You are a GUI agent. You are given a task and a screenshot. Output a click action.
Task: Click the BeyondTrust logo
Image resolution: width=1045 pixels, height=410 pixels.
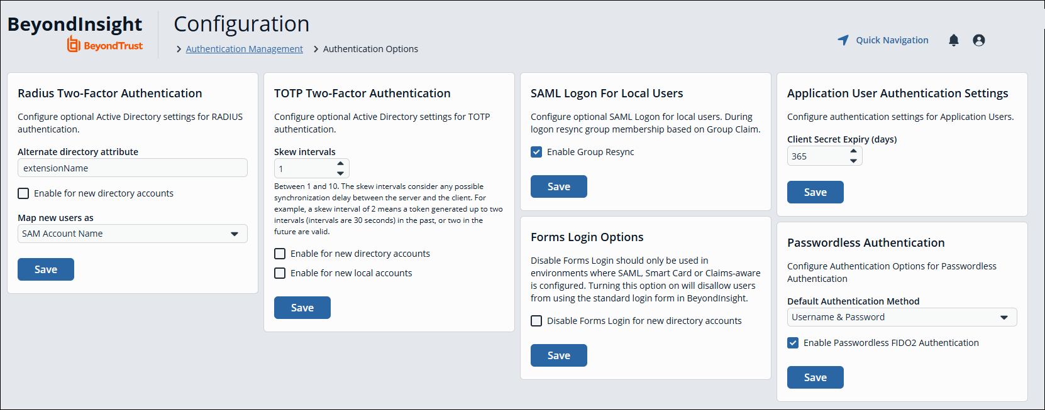point(105,45)
